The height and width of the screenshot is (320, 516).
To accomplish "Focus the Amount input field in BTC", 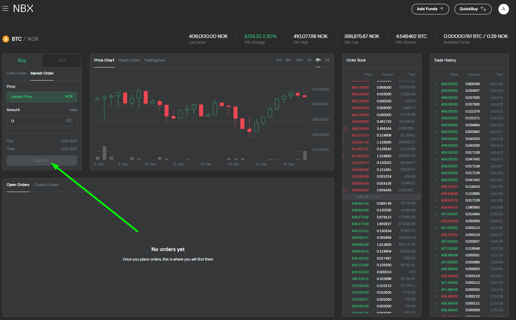I will [x=37, y=121].
